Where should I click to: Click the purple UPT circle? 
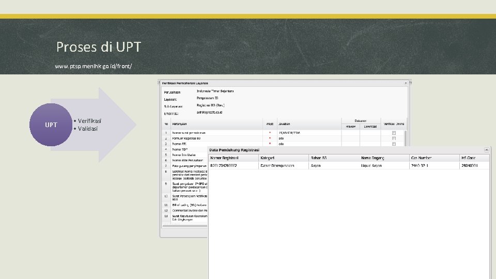coord(51,125)
